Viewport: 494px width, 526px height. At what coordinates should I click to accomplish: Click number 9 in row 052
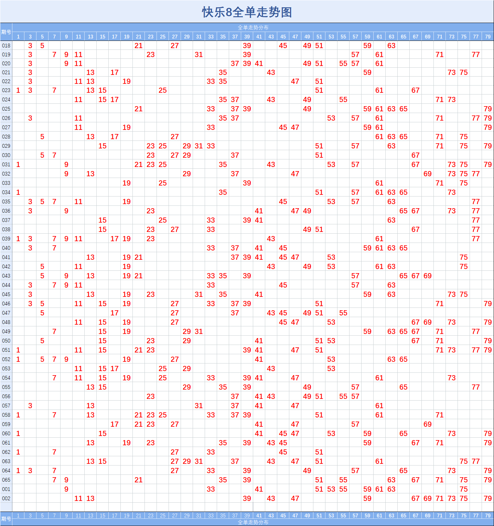pos(66,359)
